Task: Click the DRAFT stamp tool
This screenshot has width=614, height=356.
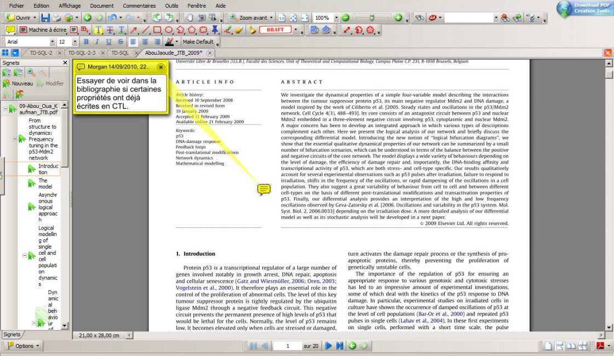Action: [274, 30]
